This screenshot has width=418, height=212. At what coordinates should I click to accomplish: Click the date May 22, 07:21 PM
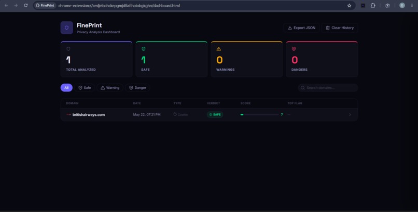(147, 114)
